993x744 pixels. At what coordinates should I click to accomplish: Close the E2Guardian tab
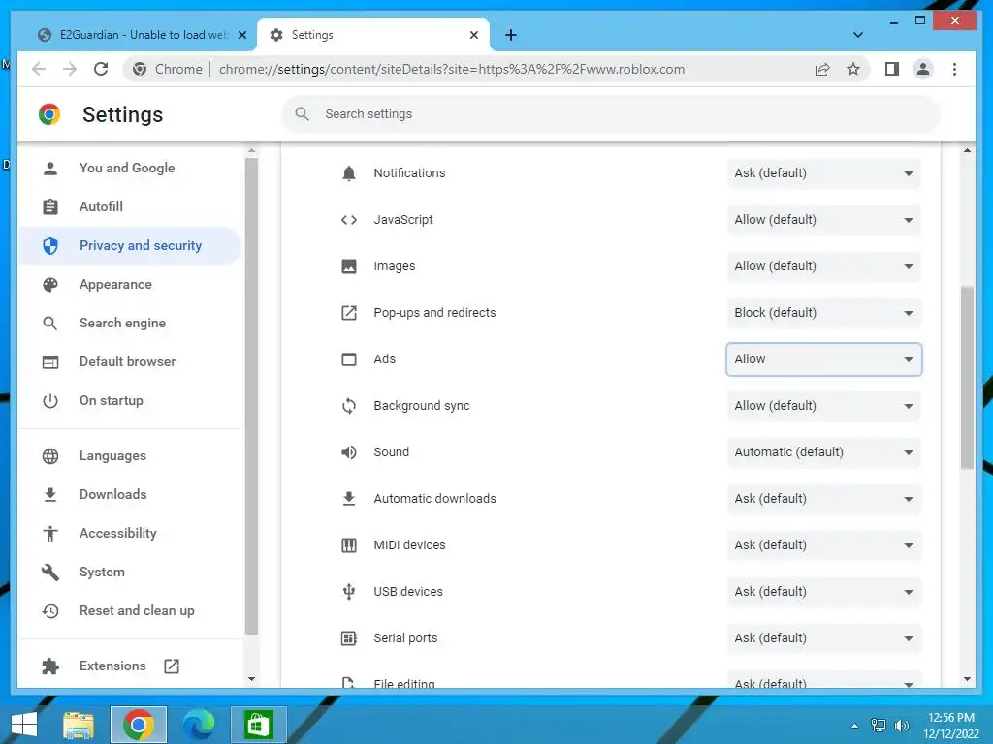[241, 35]
